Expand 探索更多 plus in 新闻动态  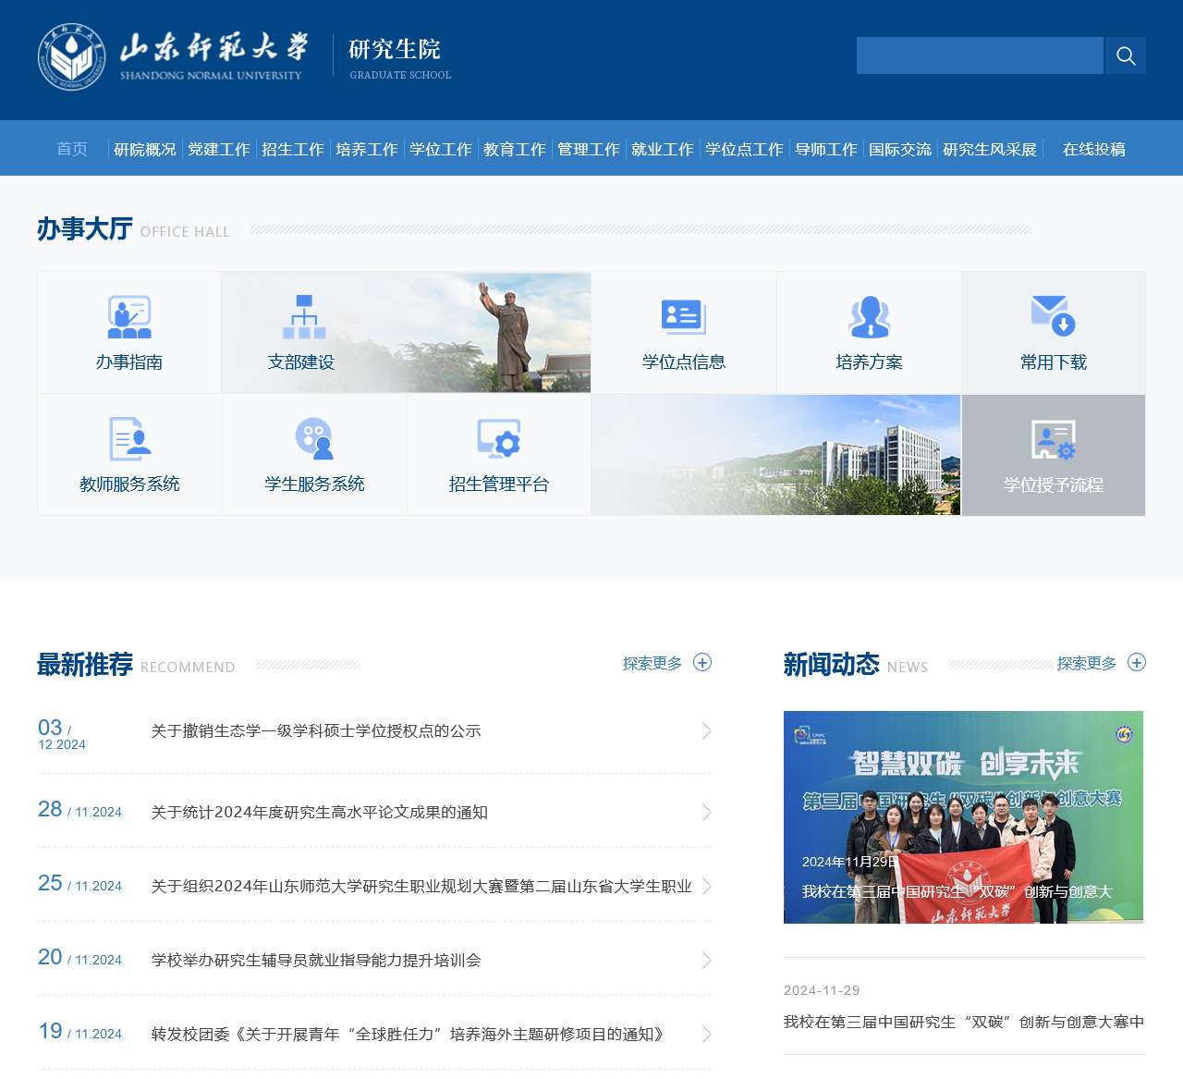(x=1137, y=663)
